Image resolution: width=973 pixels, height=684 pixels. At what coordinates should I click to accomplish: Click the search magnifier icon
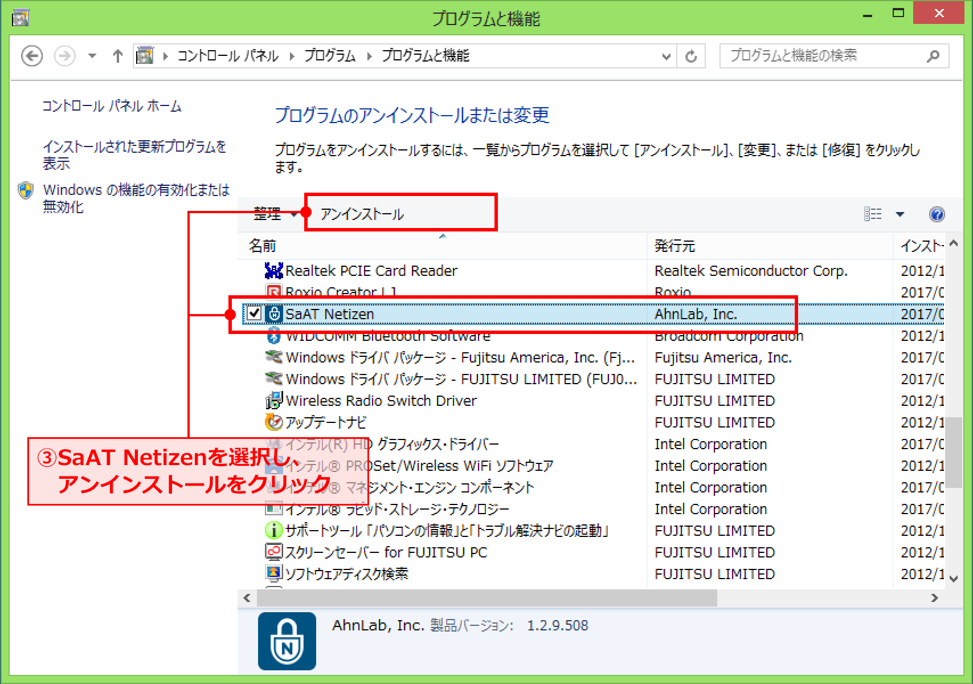[933, 56]
